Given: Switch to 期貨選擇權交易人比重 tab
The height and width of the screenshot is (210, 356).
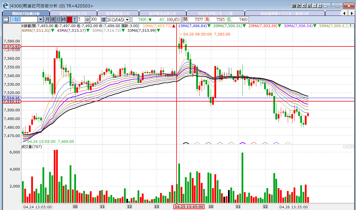Looking at the screenshot, I should (x=215, y=13).
